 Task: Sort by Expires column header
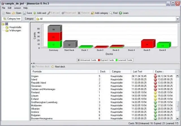click(x=164, y=72)
